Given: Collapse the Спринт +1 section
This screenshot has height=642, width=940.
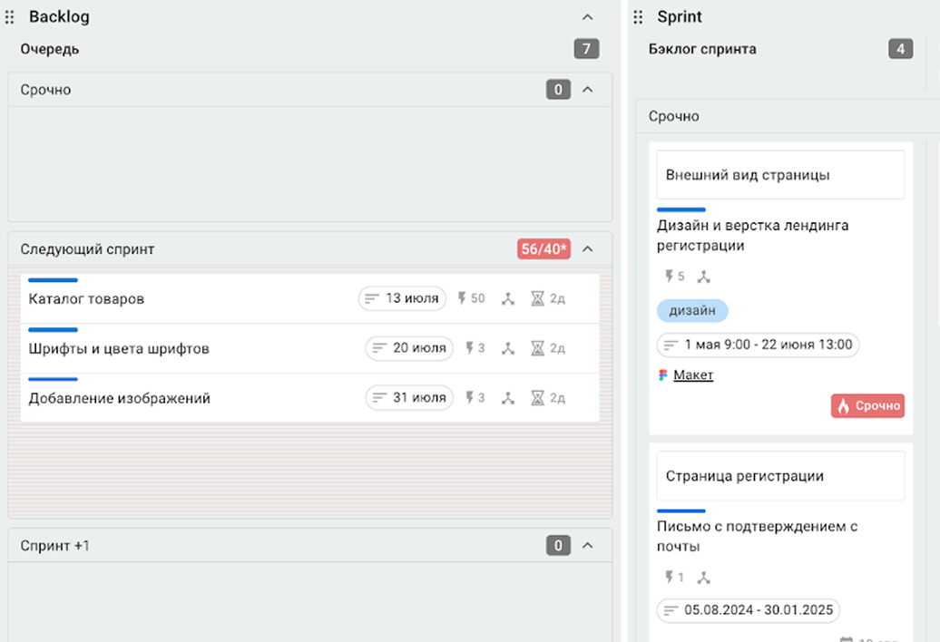Looking at the screenshot, I should (587, 546).
